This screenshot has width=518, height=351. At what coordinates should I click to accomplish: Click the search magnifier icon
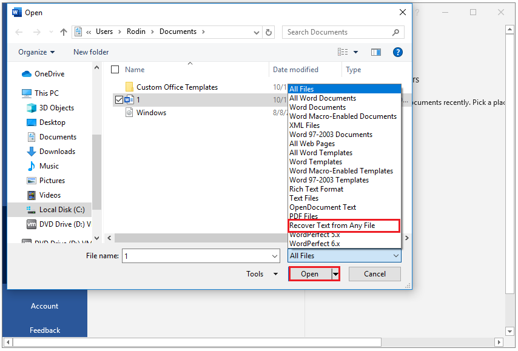[x=395, y=32]
